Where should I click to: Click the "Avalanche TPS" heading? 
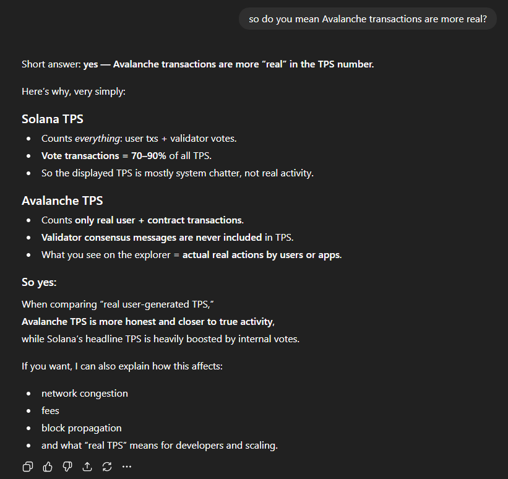point(62,201)
